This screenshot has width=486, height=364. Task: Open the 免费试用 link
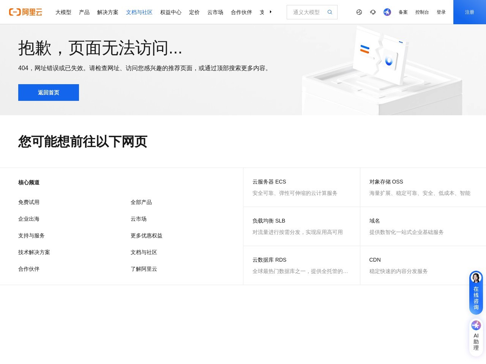tap(29, 202)
